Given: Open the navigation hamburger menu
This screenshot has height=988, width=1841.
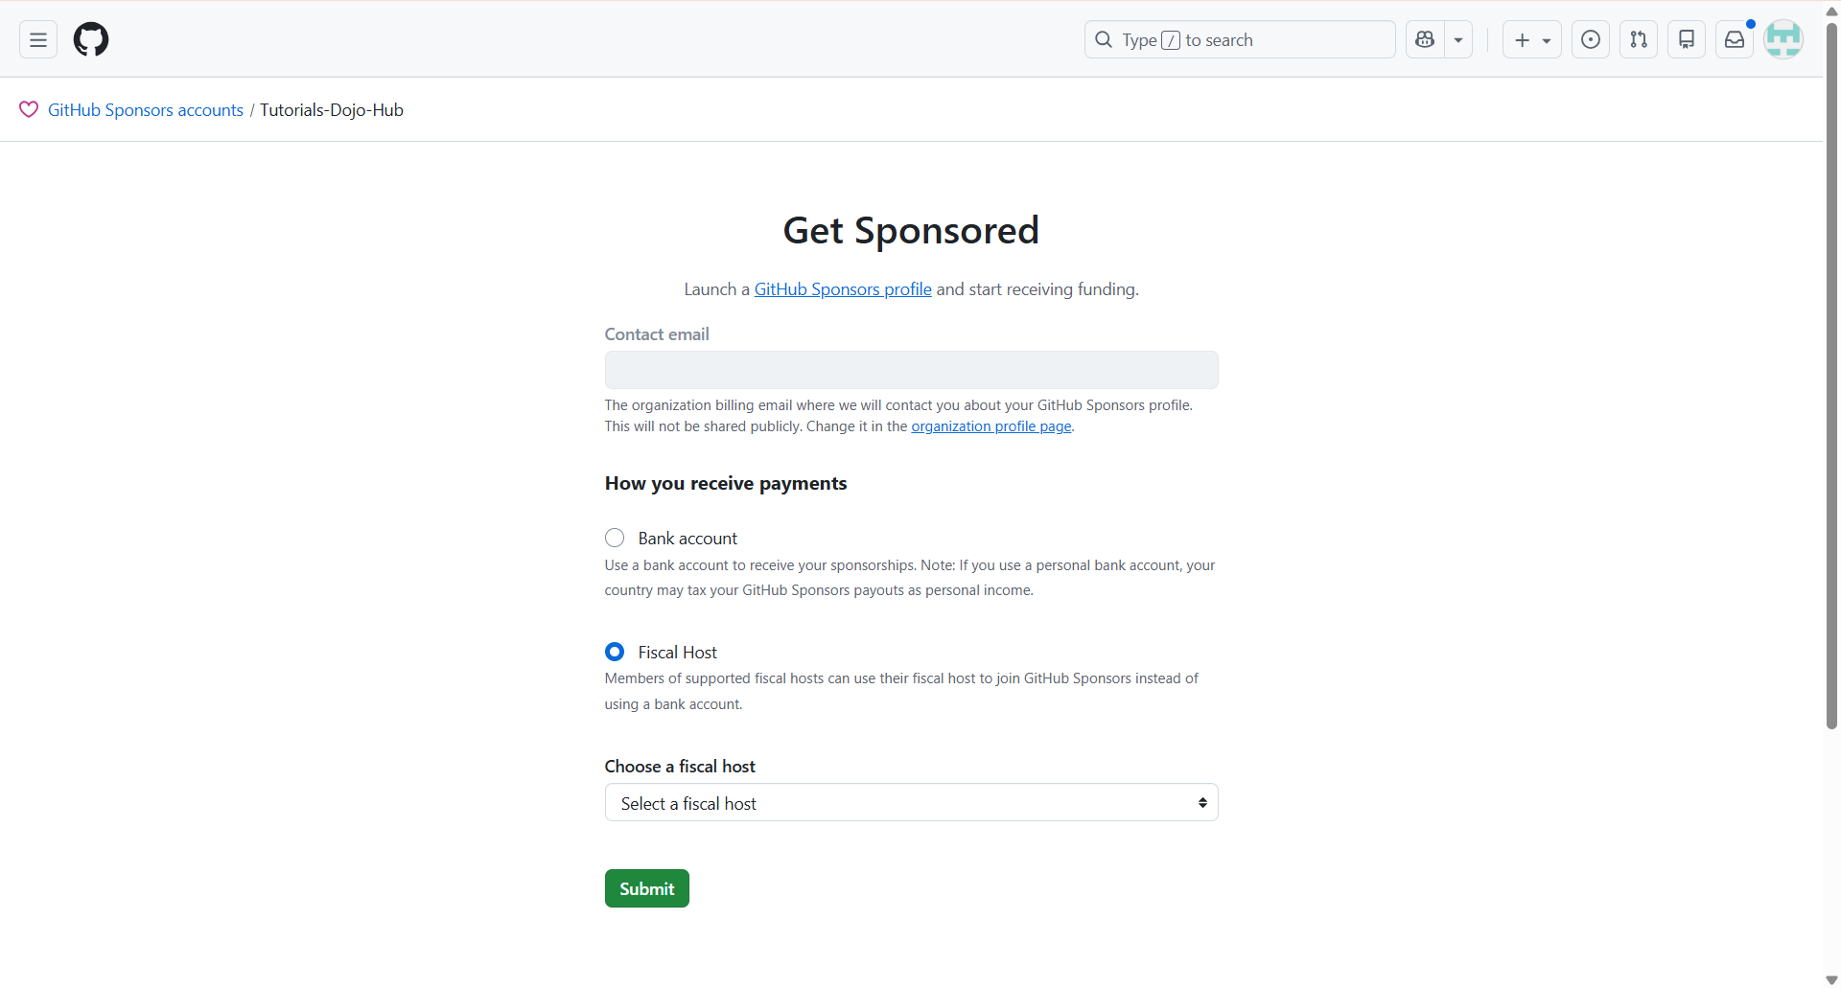Looking at the screenshot, I should point(36,39).
